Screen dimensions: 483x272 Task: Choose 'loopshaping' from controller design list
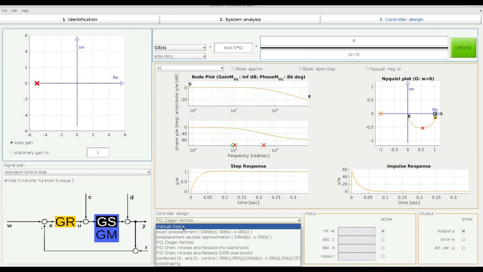[168, 263]
